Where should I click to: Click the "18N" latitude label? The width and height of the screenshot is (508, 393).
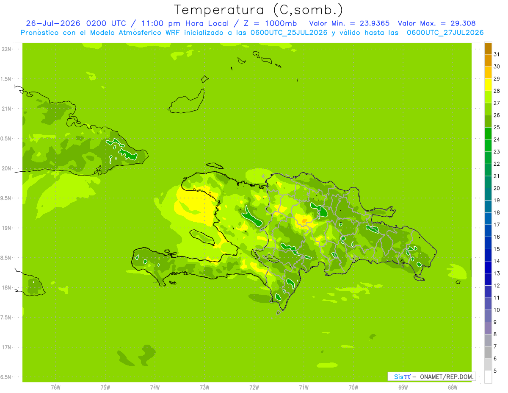(x=6, y=287)
